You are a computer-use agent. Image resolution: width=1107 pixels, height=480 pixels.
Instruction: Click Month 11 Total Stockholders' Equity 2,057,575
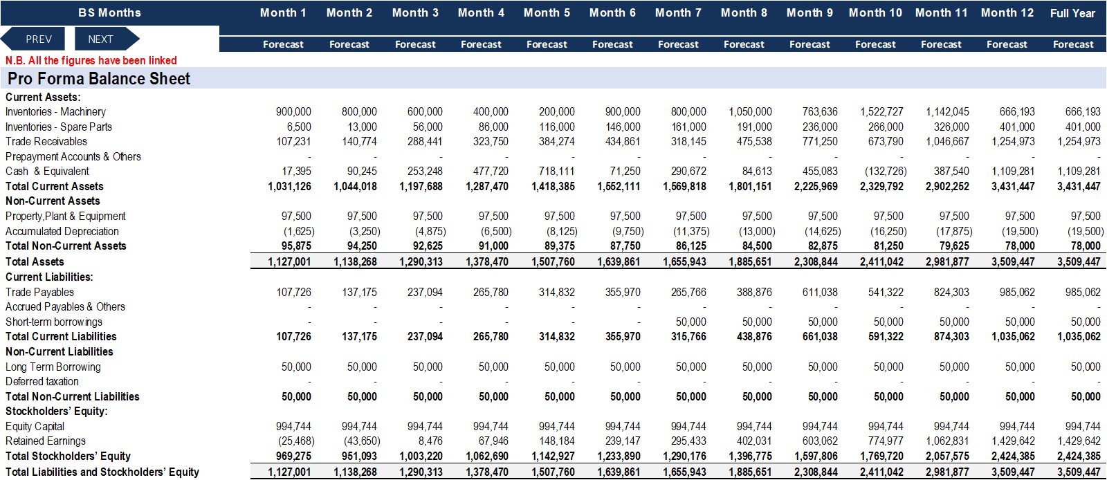tap(947, 456)
